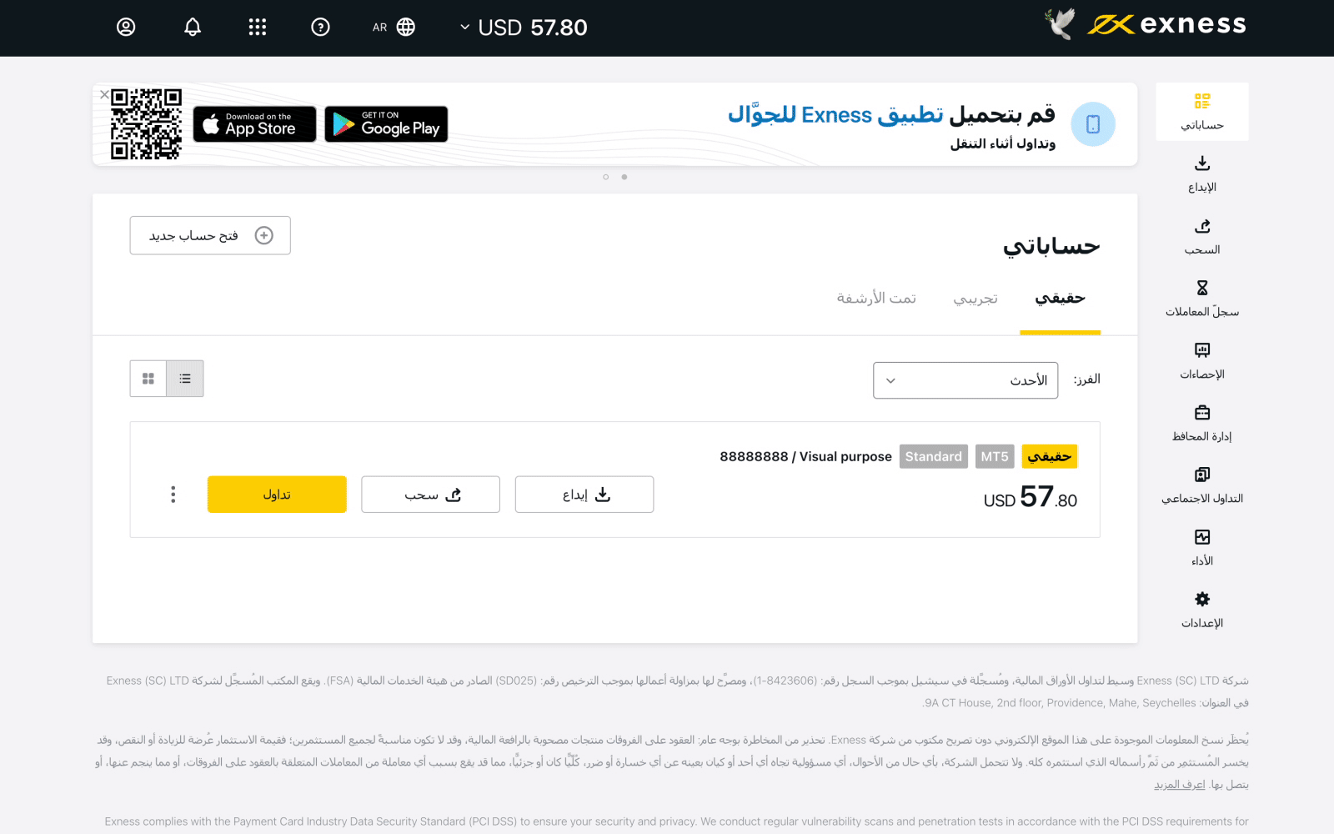Click the إيداع deposit button on account

click(584, 495)
